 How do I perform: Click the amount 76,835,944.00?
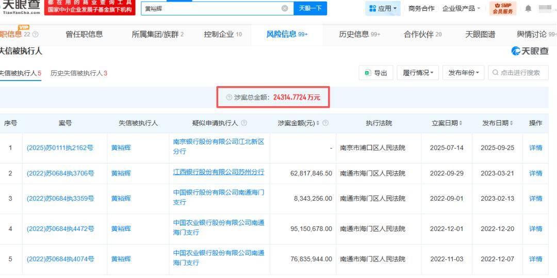[311, 259]
